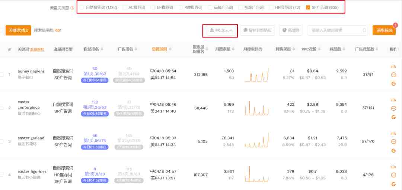Click the easter centerpiece keyword

[x=29, y=105]
